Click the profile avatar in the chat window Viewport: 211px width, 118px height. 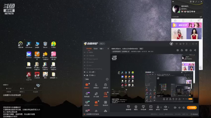point(176,9)
